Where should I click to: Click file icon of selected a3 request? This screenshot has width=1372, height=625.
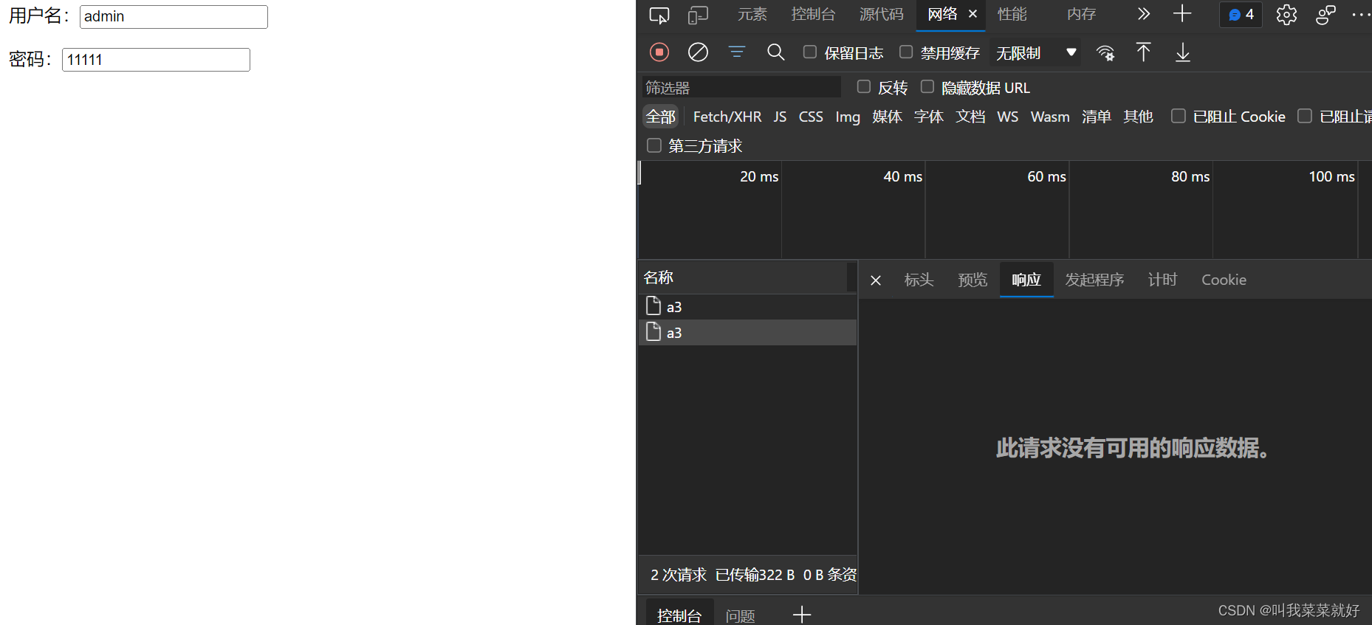click(x=654, y=331)
